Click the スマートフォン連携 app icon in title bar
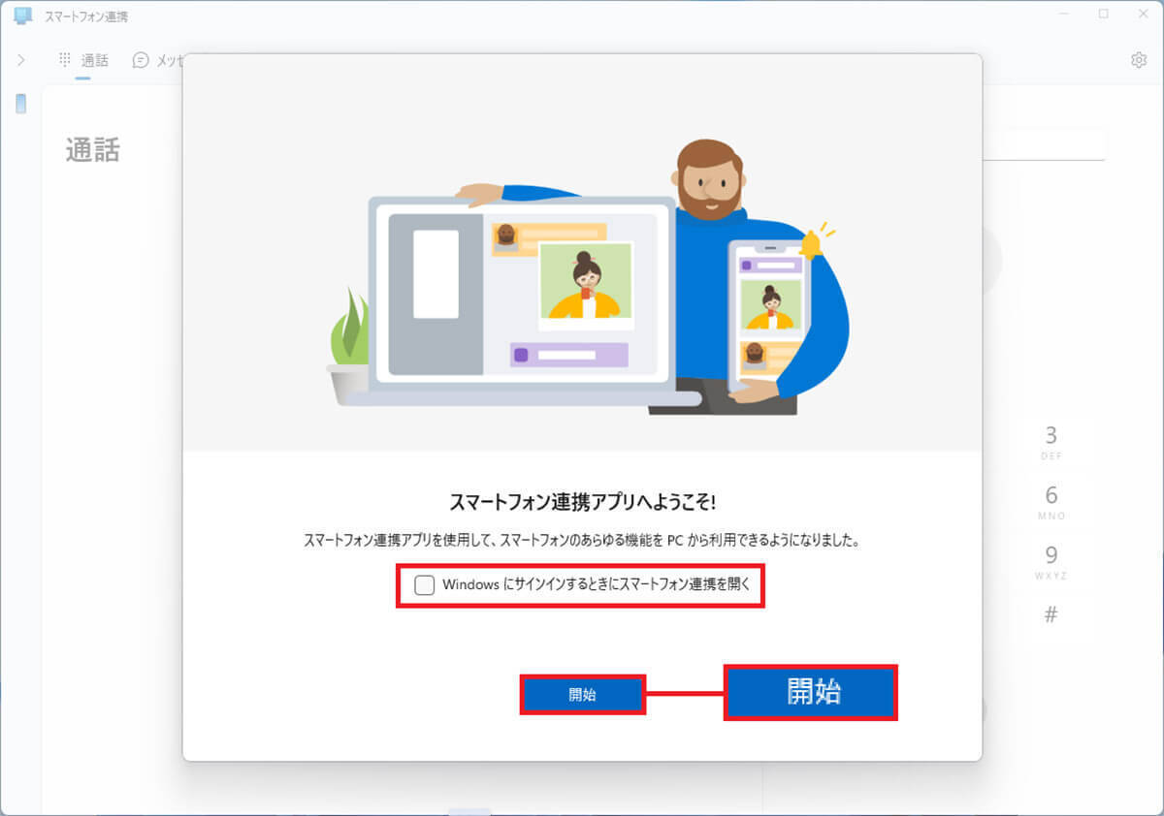The image size is (1164, 816). 22,16
